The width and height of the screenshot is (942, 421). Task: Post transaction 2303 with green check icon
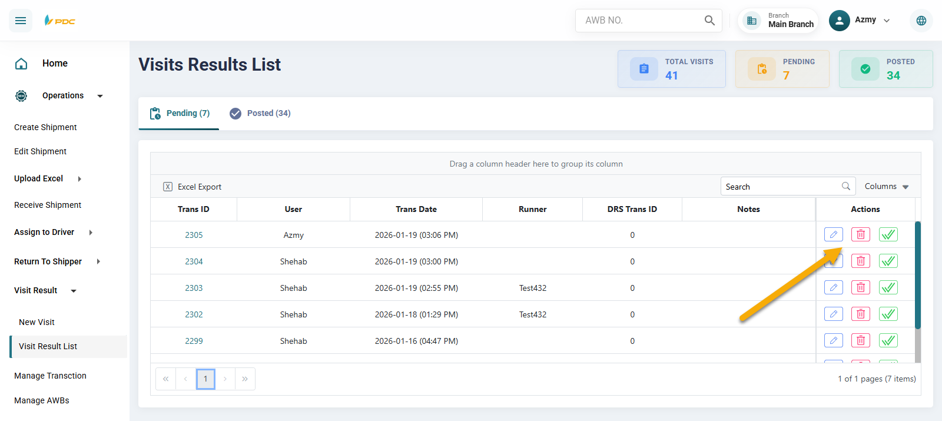coord(888,287)
